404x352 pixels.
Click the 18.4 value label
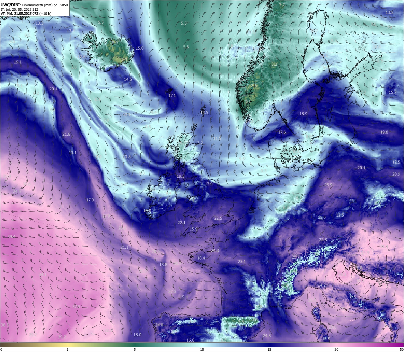click(x=201, y=258)
